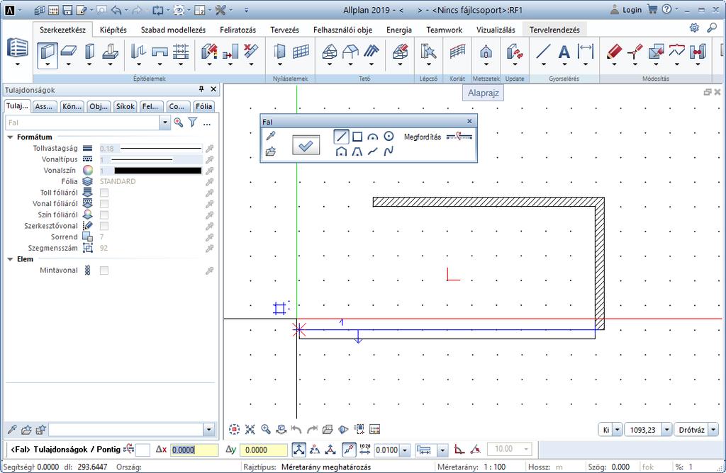The image size is (726, 473).
Task: Open the Kiépítés ribbon tab
Action: (x=113, y=30)
